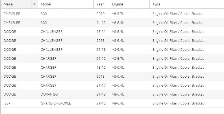Screen dimensions: 224x114
Task: Open the Make column dropdown arrow
Action: (34, 4)
